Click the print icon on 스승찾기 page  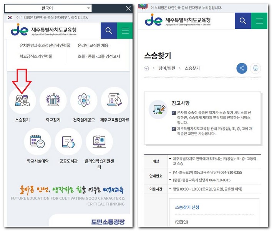coord(255,68)
